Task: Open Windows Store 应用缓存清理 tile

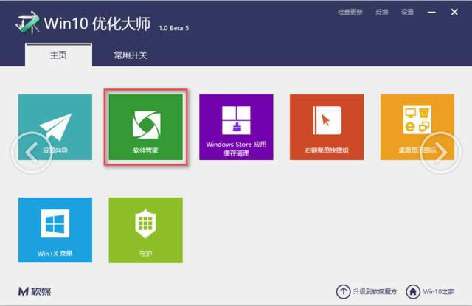Action: point(236,127)
